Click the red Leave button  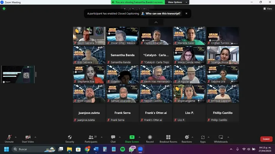tap(266, 139)
